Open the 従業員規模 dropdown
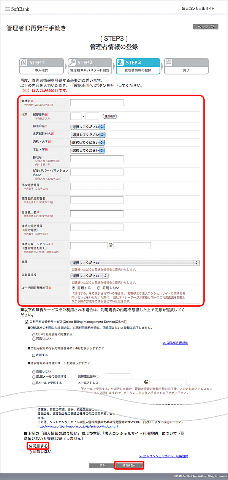Image resolution: width=228 pixels, height=480 pixels. point(89,276)
